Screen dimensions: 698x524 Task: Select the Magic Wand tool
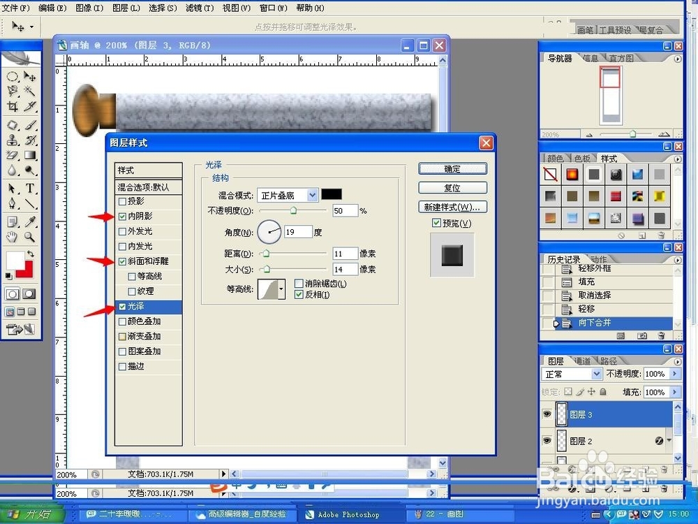point(29,92)
